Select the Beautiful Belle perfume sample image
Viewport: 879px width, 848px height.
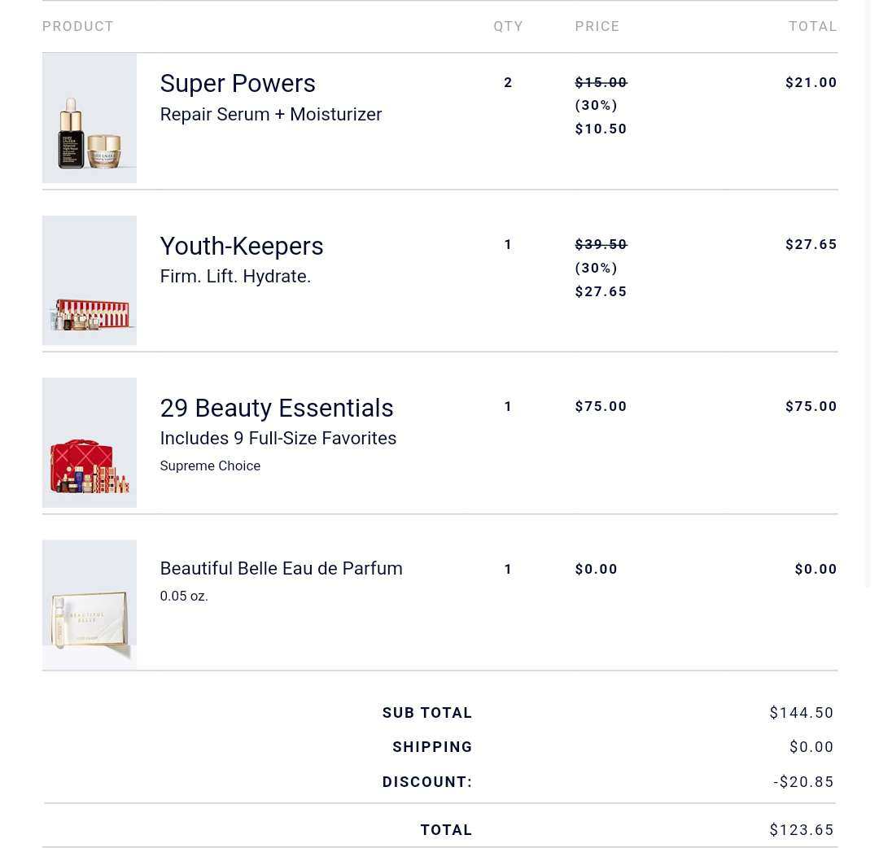coord(90,604)
